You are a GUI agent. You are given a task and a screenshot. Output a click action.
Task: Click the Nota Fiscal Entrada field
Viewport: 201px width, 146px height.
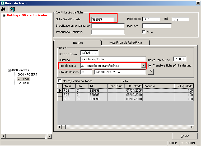pos(103,19)
